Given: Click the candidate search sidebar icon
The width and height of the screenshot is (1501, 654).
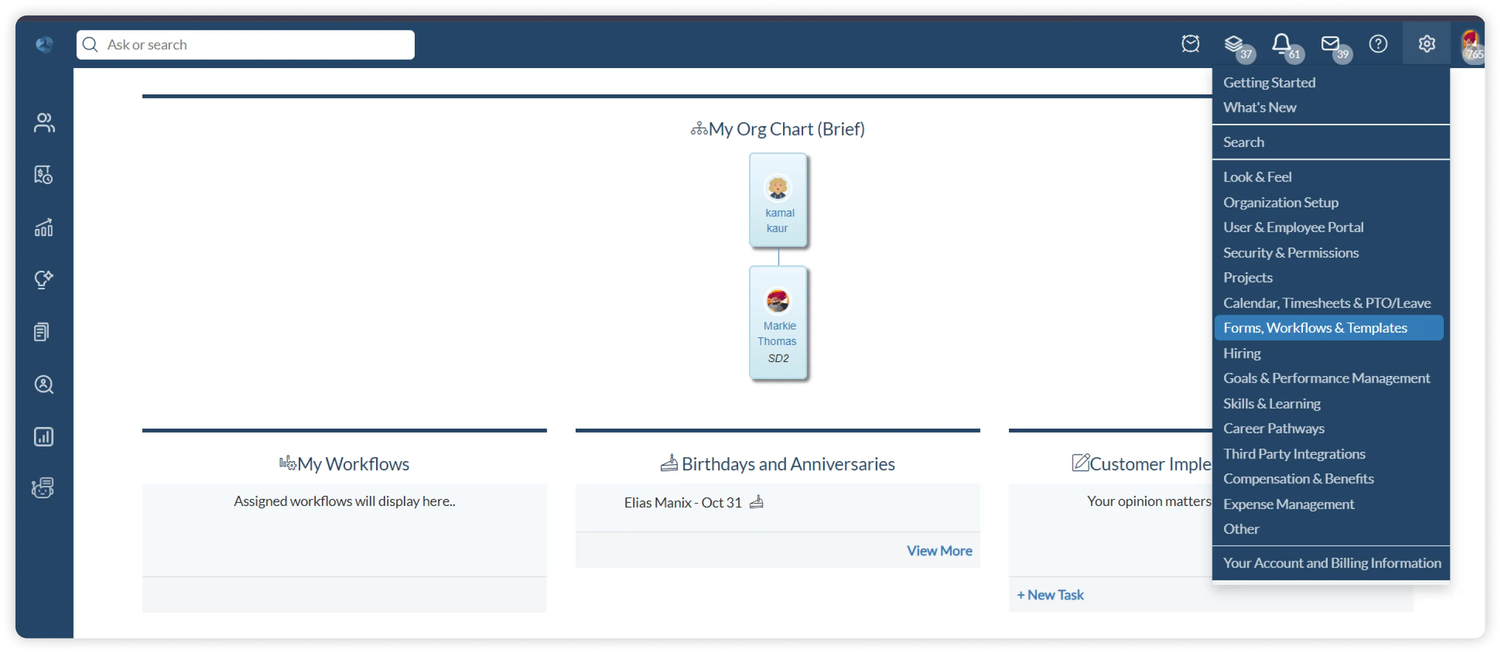Looking at the screenshot, I should [x=44, y=384].
